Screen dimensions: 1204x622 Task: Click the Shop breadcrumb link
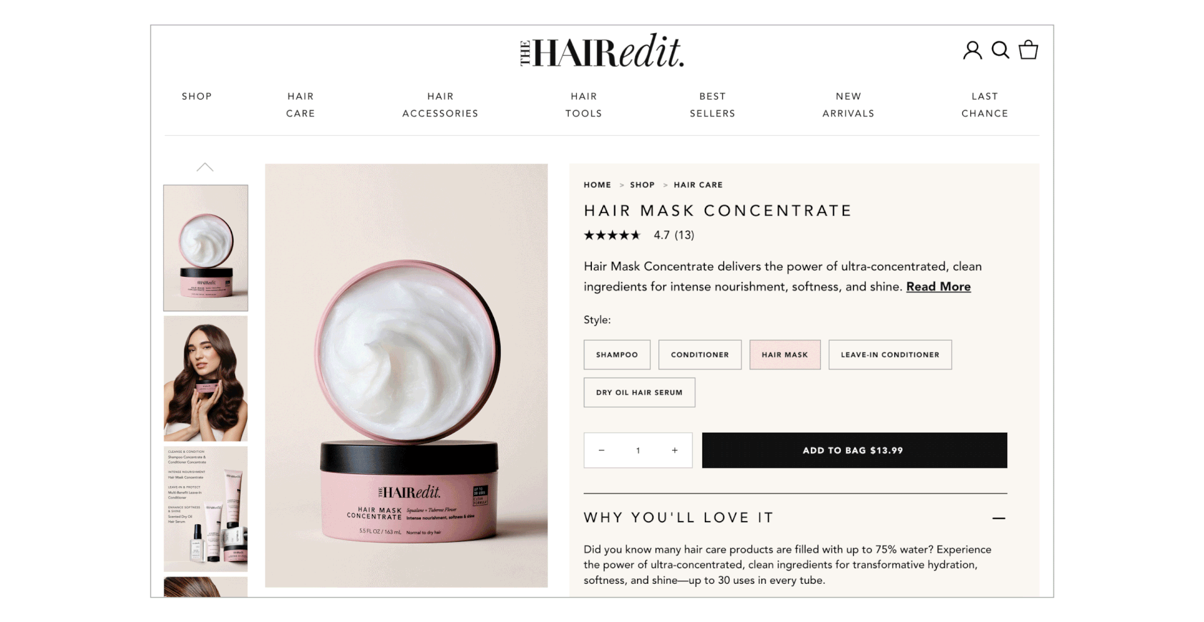pyautogui.click(x=642, y=185)
